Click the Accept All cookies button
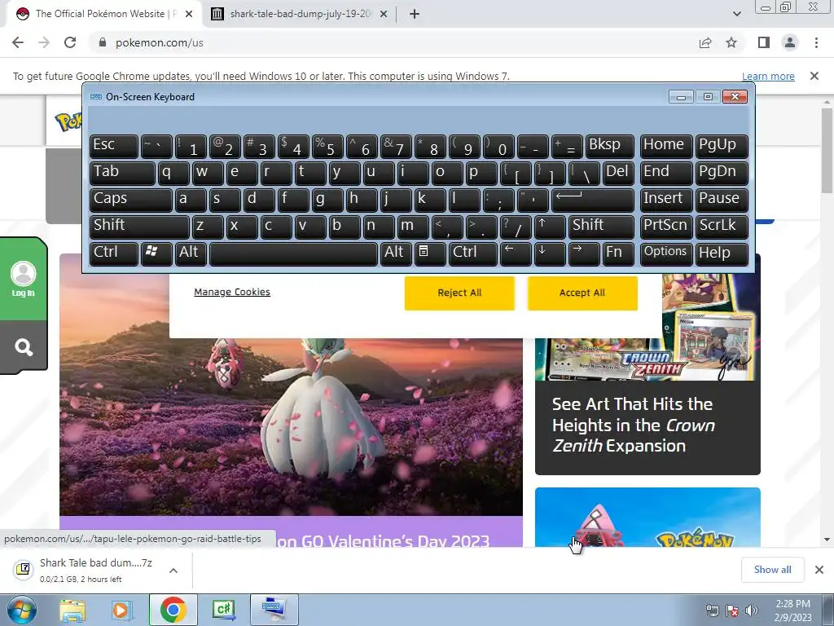 click(x=582, y=293)
